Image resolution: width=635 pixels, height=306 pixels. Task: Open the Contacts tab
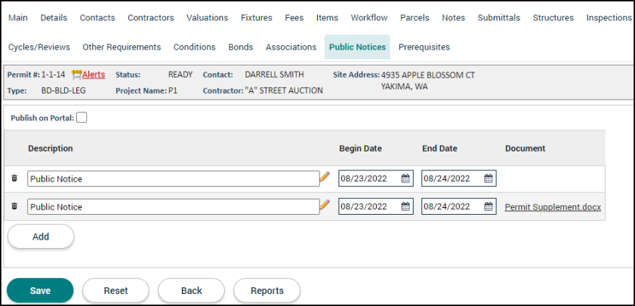(x=97, y=18)
